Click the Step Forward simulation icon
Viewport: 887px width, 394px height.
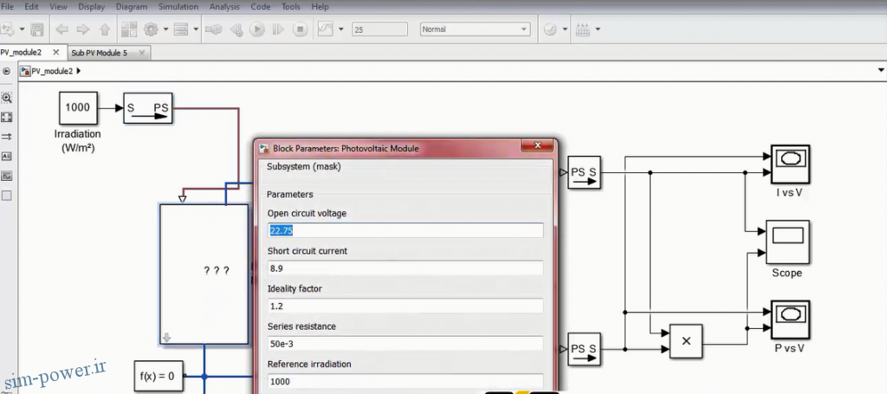click(x=278, y=29)
